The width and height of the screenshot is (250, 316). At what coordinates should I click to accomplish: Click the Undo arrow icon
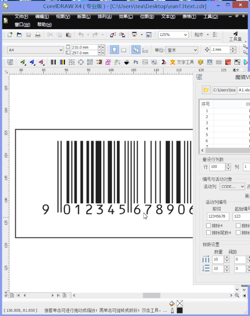(x=81, y=35)
